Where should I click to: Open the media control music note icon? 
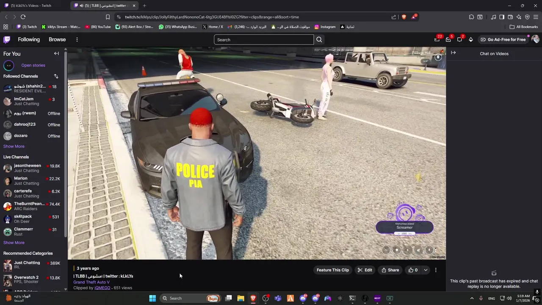[493, 17]
